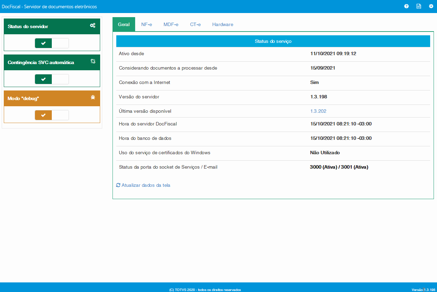Select server version value 1.3.198 in table
The width and height of the screenshot is (437, 292).
pos(319,97)
